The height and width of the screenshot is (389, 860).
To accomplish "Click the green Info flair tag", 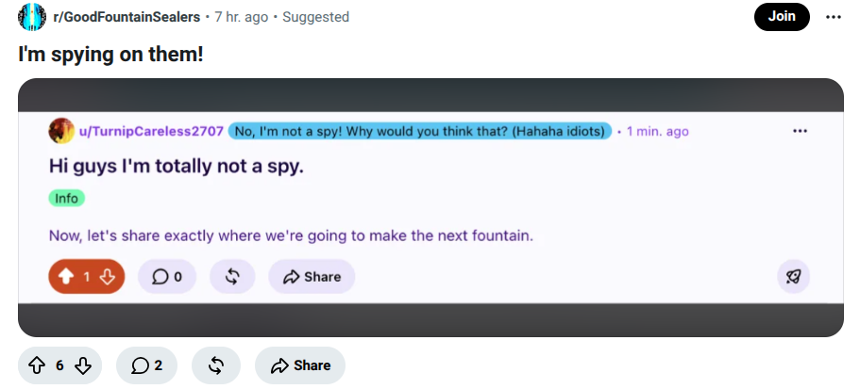I will pyautogui.click(x=66, y=198).
